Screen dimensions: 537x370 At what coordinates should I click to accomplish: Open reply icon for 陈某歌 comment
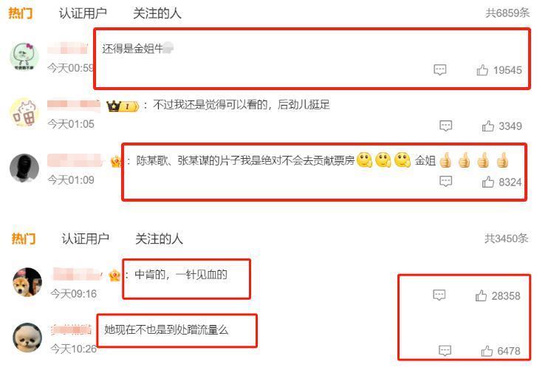(445, 182)
